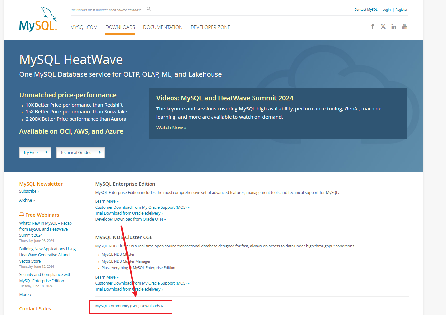Open the LinkedIn social icon
Screen dimensions: 446x315
pyautogui.click(x=394, y=27)
